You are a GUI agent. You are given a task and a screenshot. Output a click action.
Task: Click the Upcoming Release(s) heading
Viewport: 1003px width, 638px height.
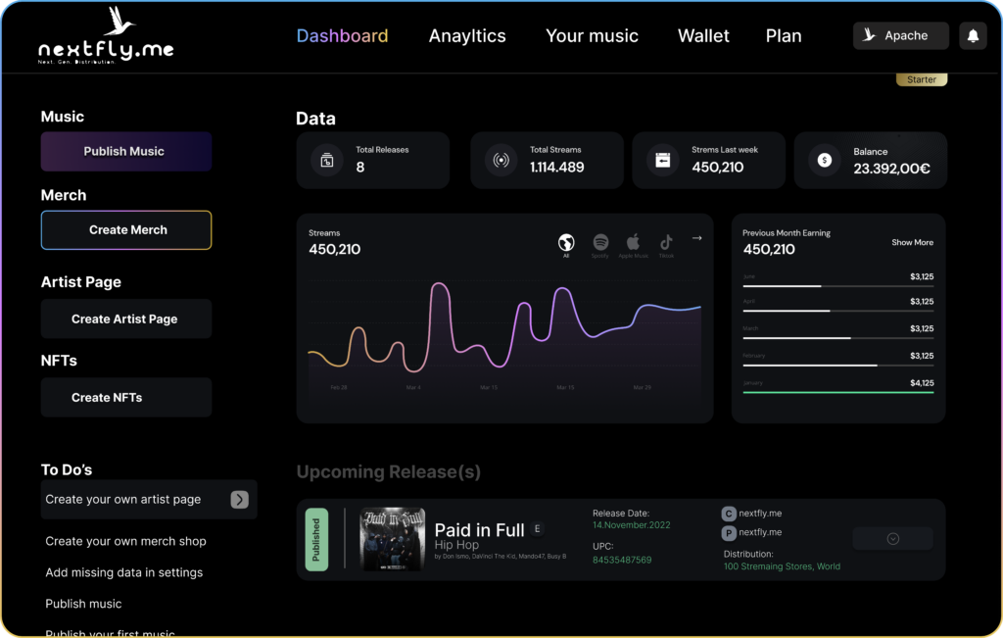(388, 472)
